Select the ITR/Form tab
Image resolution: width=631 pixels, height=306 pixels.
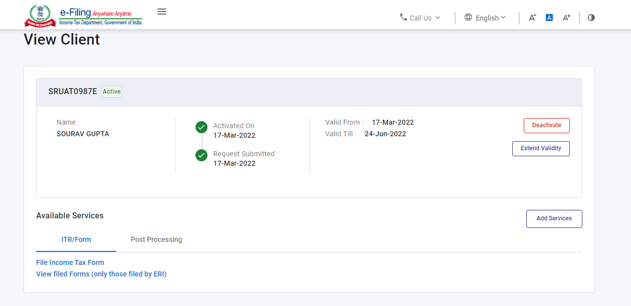coord(76,239)
